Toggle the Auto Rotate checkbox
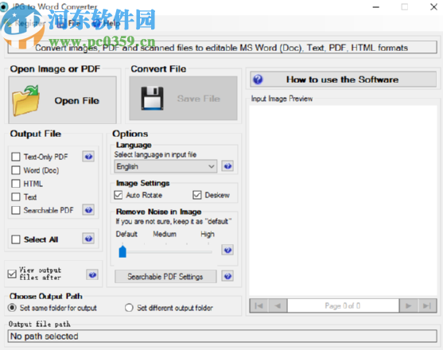Viewport: 443px width, 350px height. coord(119,195)
